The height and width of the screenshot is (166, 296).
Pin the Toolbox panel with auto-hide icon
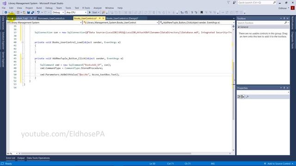point(284,18)
